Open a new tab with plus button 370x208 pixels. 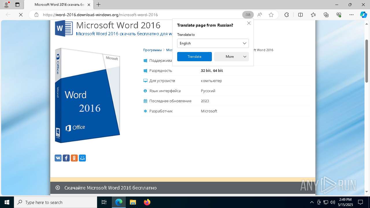click(x=99, y=5)
